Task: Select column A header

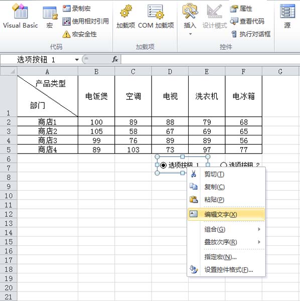Action: pos(48,72)
